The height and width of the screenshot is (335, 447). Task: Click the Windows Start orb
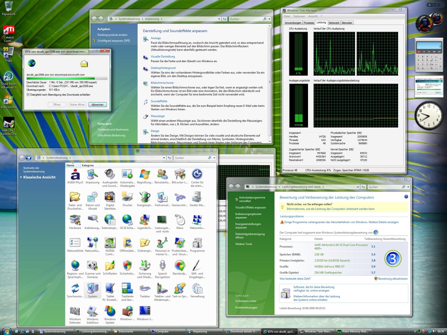click(x=7, y=331)
